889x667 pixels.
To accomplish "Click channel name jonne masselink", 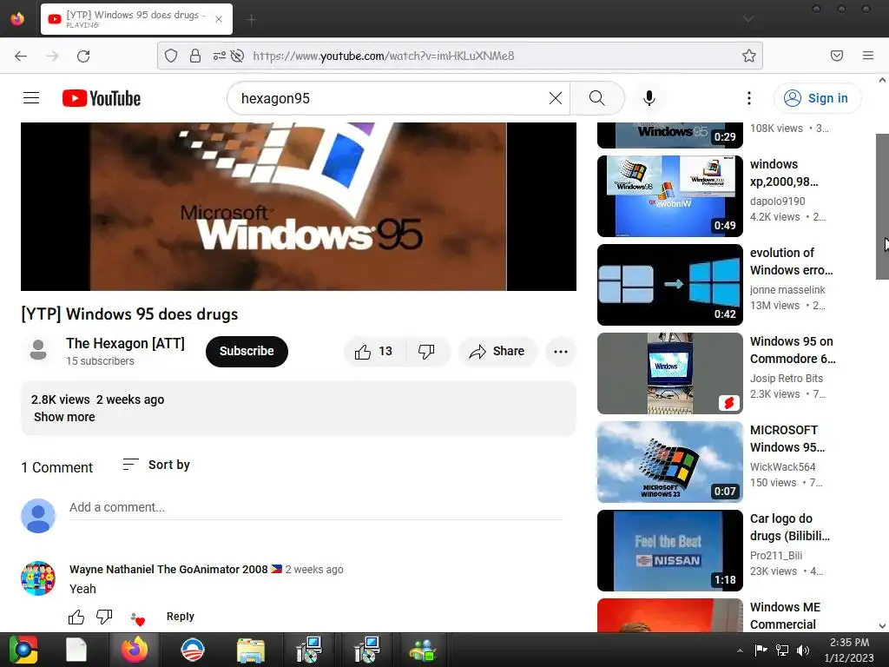I will pyautogui.click(x=787, y=290).
